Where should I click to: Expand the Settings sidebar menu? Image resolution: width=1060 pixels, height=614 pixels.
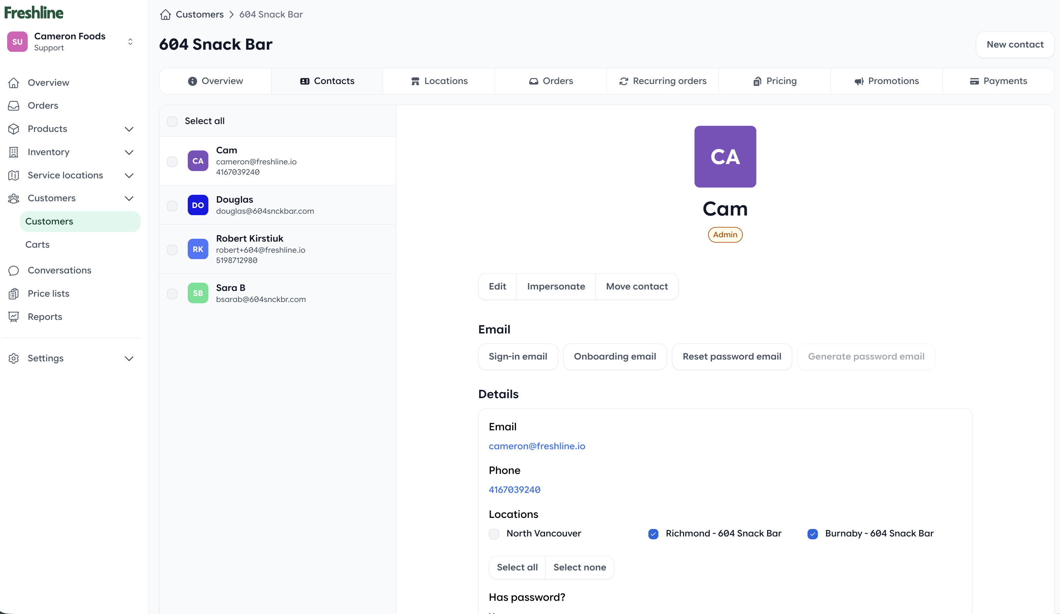click(129, 358)
